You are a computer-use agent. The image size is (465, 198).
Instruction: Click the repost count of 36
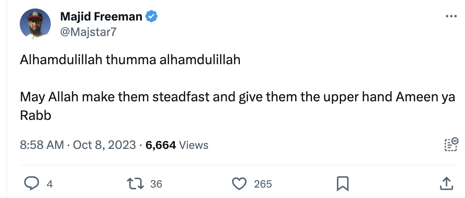point(156,184)
